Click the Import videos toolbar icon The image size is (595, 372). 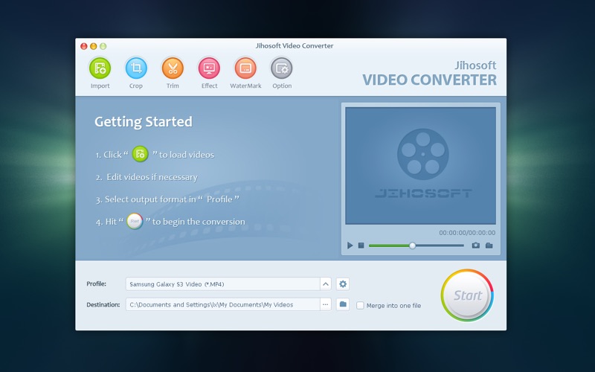[x=100, y=68]
